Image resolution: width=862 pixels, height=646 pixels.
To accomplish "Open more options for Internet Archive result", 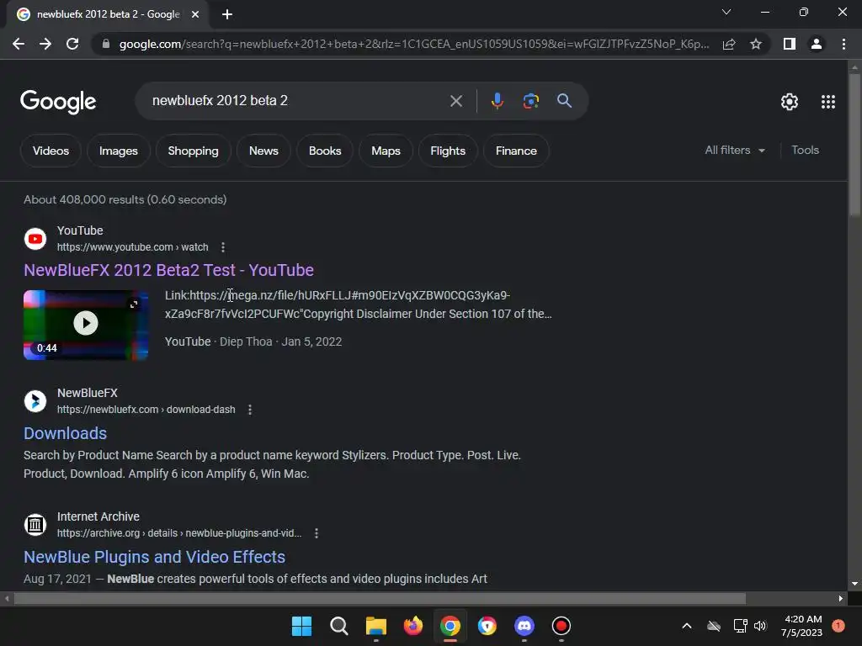I will (x=317, y=533).
